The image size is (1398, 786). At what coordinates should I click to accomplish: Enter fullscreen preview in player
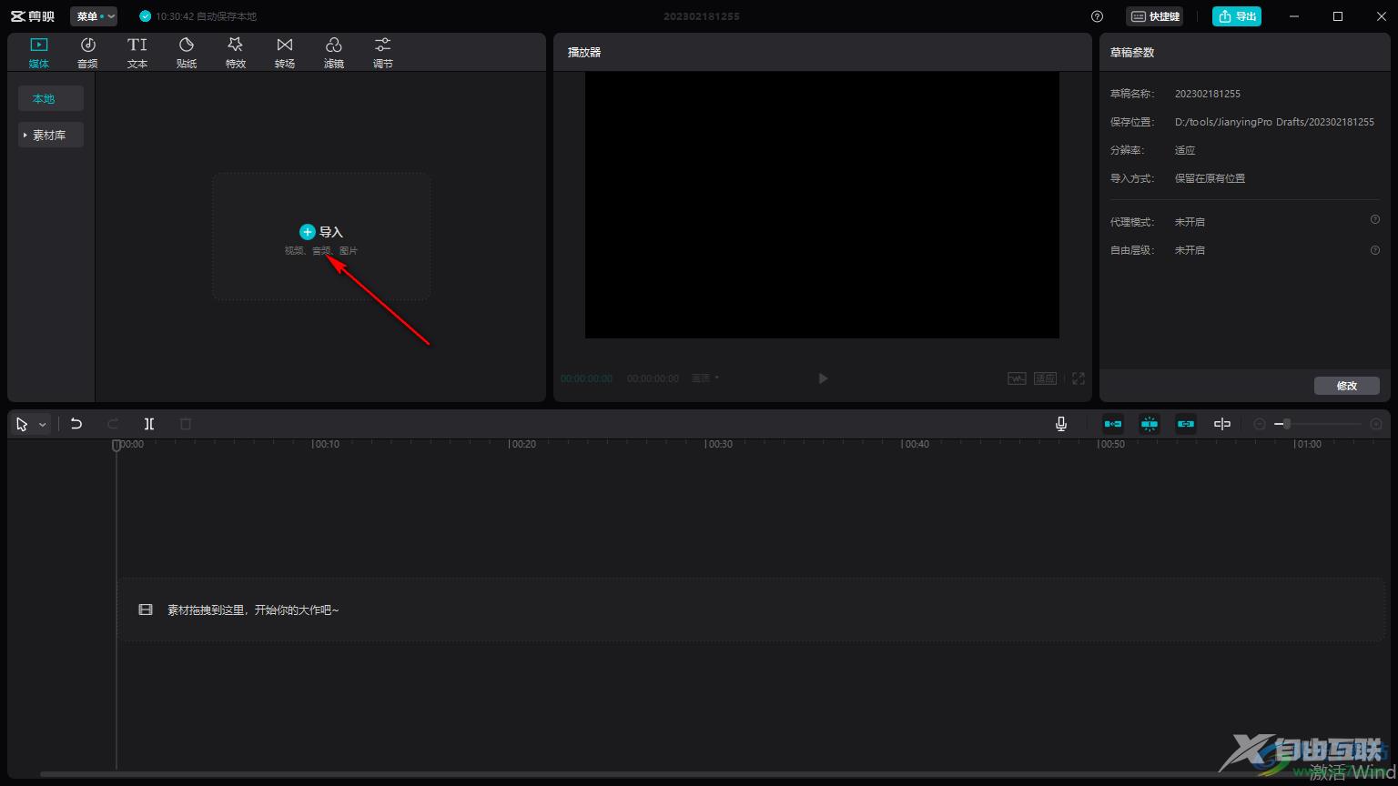pos(1079,378)
